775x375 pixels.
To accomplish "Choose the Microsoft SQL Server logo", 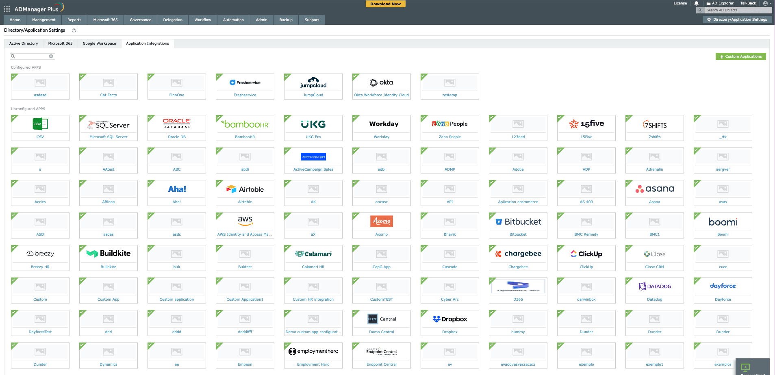I will 109,124.
